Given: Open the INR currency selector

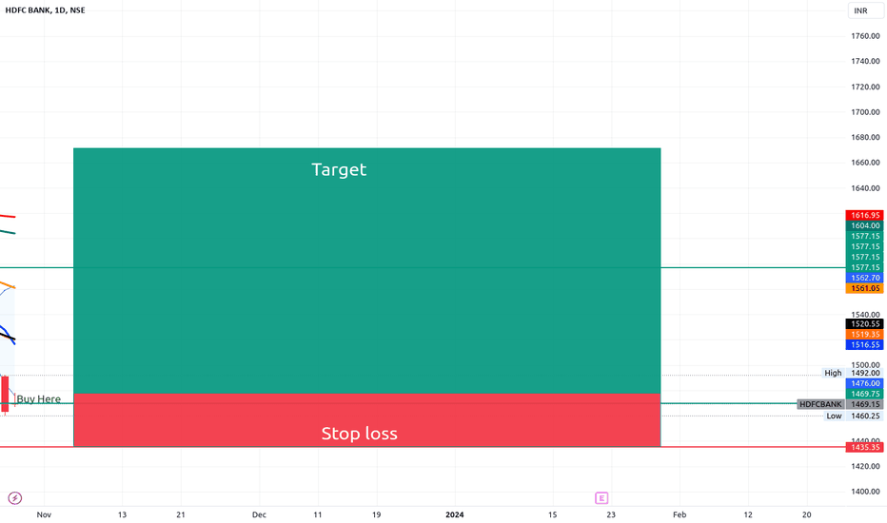Looking at the screenshot, I should tap(861, 10).
